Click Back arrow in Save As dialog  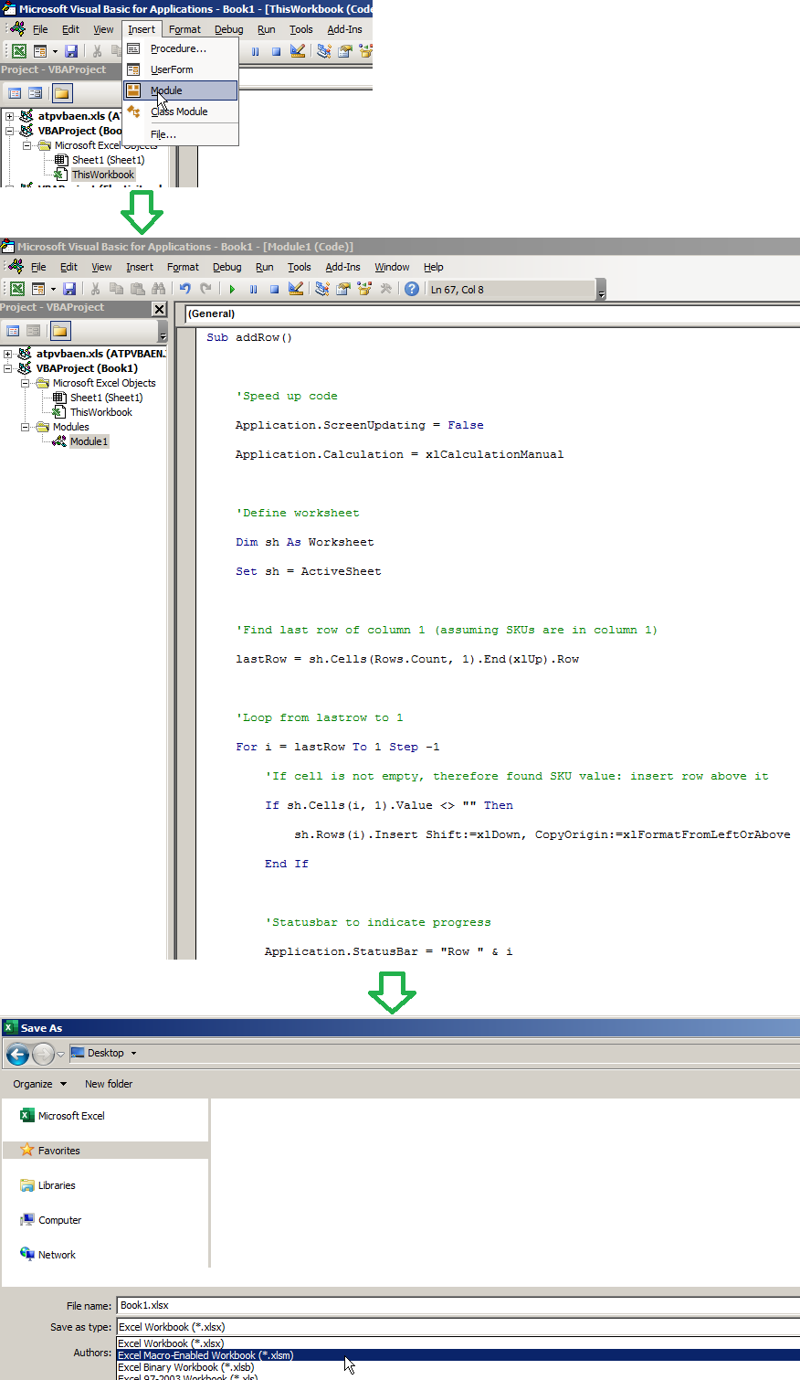click(17, 1054)
